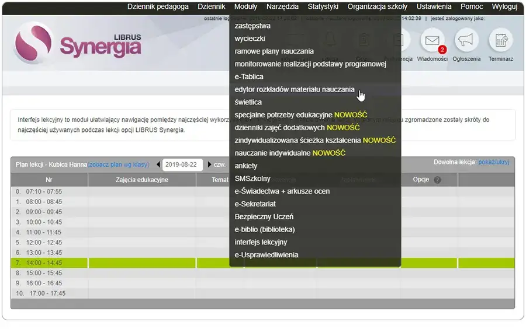Viewport: 526px width, 329px height.
Task: Select dzienniki zajęć dodatkowych entry
Action: click(x=297, y=128)
